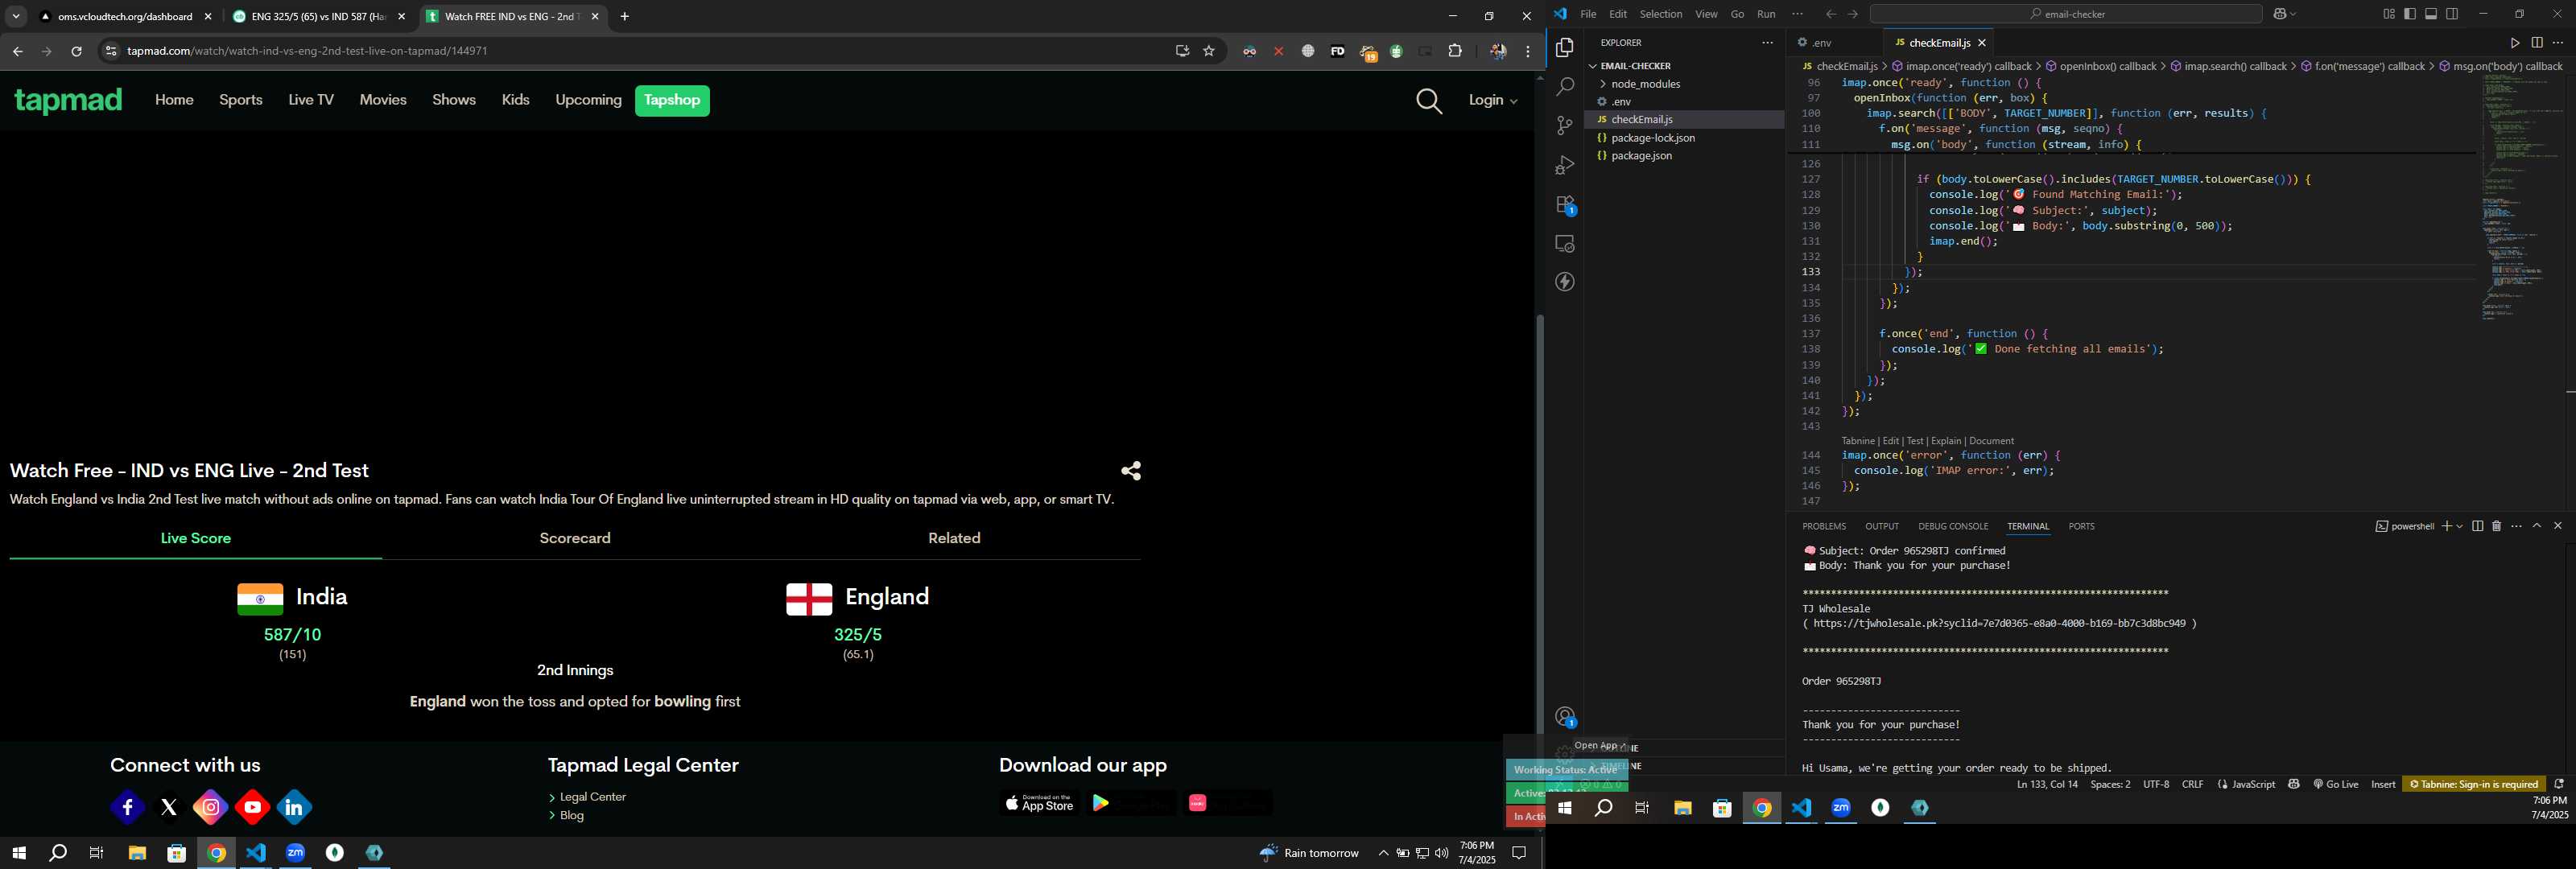Viewport: 2576px width, 869px height.
Task: Open tapmad Facebook page icon
Action: pos(127,807)
